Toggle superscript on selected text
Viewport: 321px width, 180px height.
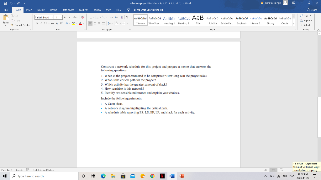(x=61, y=23)
